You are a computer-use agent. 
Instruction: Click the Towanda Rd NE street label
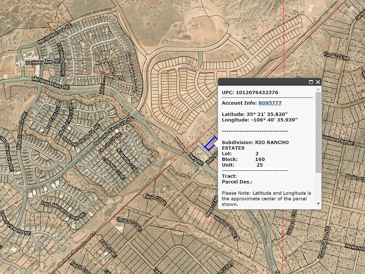[x=324, y=242]
